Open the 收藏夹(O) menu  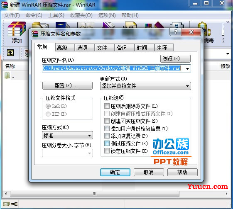pos(81,15)
